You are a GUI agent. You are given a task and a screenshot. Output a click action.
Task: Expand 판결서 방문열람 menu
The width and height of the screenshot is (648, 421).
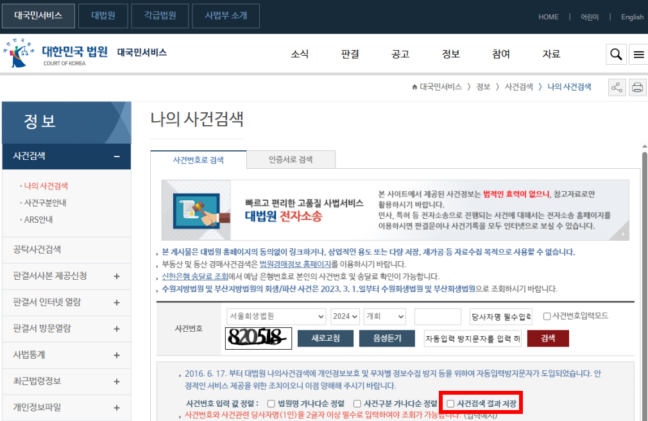117,329
